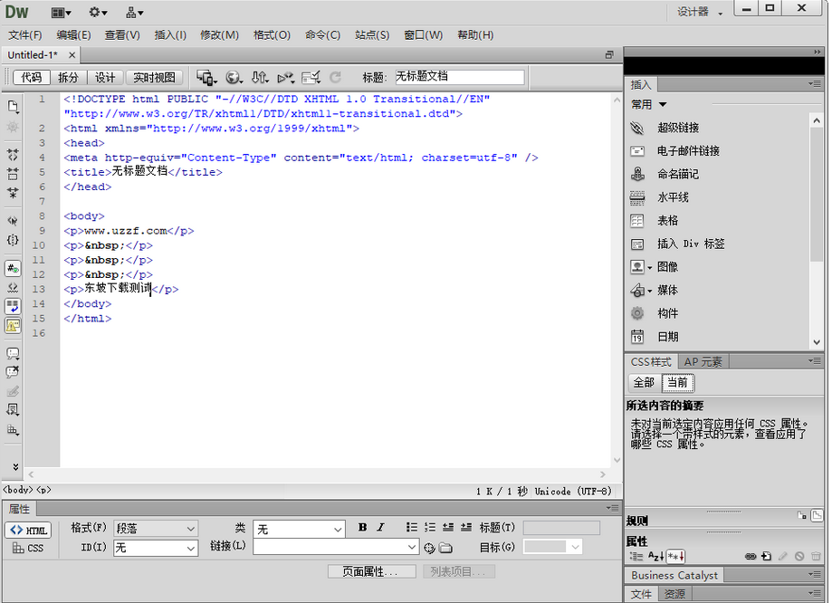
Task: Click the document title input field
Action: pos(459,77)
